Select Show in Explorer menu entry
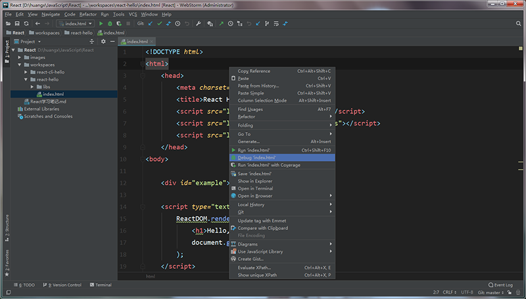The width and height of the screenshot is (526, 299). coord(282,181)
